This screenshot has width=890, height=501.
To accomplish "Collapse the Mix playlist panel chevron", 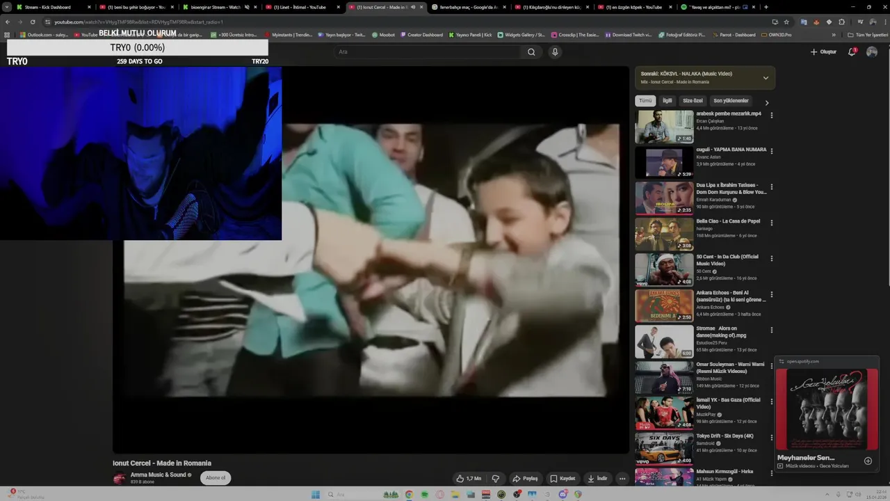I will pos(766,78).
